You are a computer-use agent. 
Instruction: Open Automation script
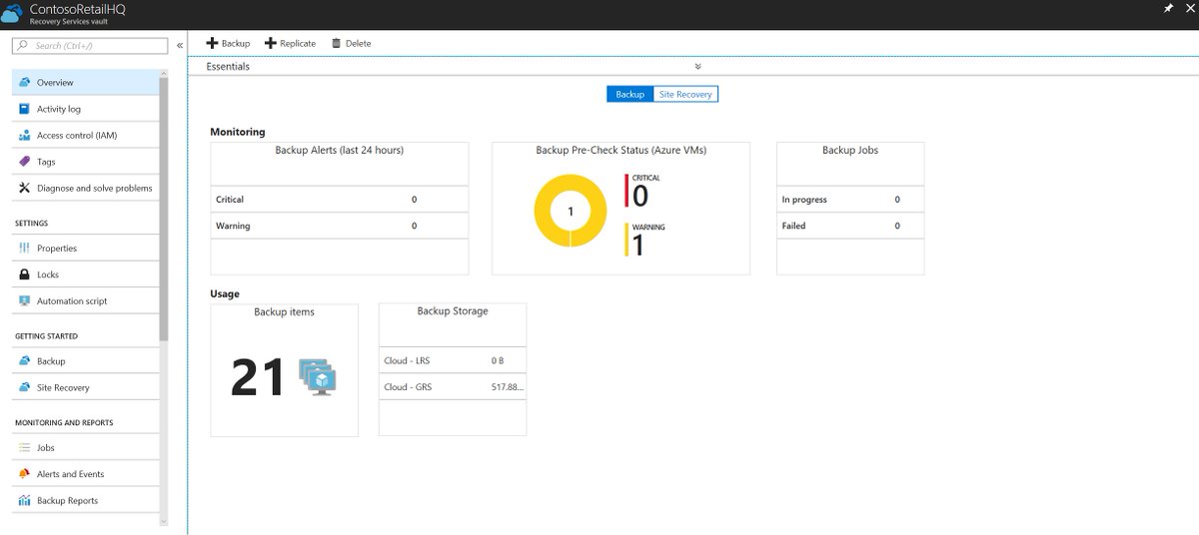(x=85, y=300)
